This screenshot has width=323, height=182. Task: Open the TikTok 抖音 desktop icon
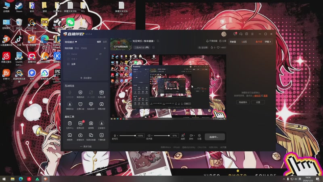[x=19, y=40]
